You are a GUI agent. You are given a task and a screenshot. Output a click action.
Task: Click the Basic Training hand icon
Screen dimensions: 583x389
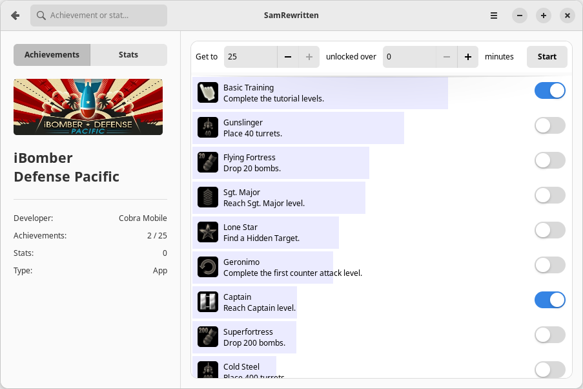click(x=208, y=92)
